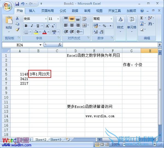Screen dimensions: 164x148
Task: Zoom in with plus button
Action: (155, 144)
